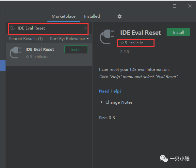Click the Size: 0 B text

pyautogui.click(x=107, y=118)
